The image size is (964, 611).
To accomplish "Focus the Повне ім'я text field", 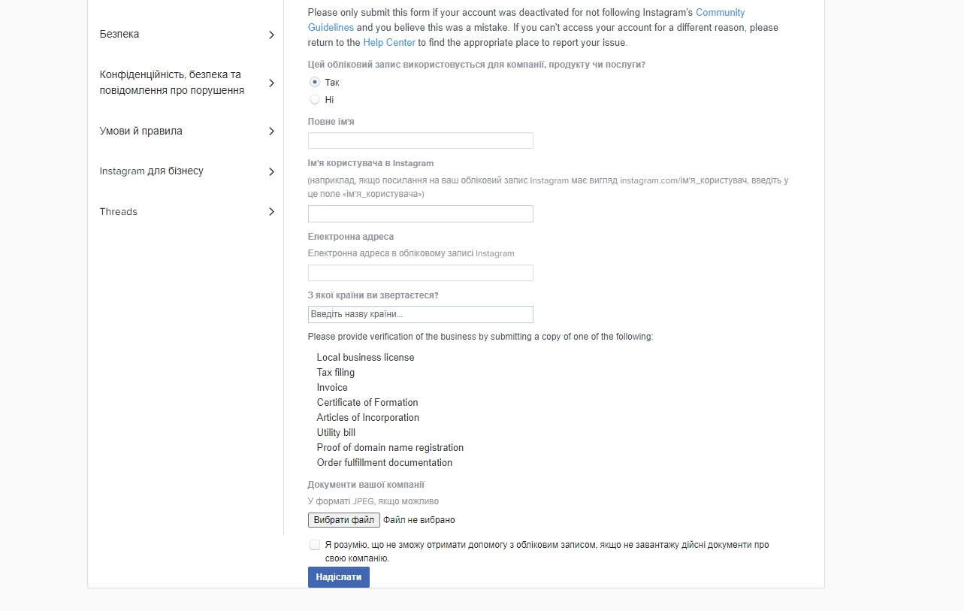I will tap(420, 141).
